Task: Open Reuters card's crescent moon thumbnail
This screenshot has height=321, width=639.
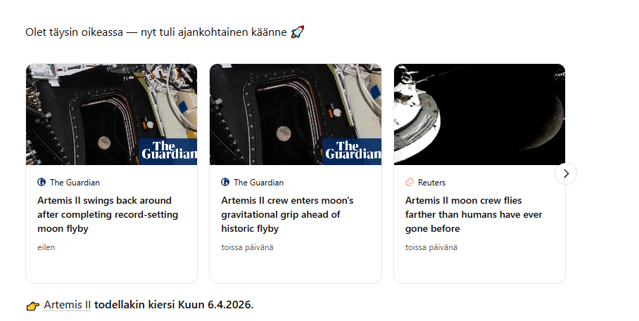Action: pos(480,114)
